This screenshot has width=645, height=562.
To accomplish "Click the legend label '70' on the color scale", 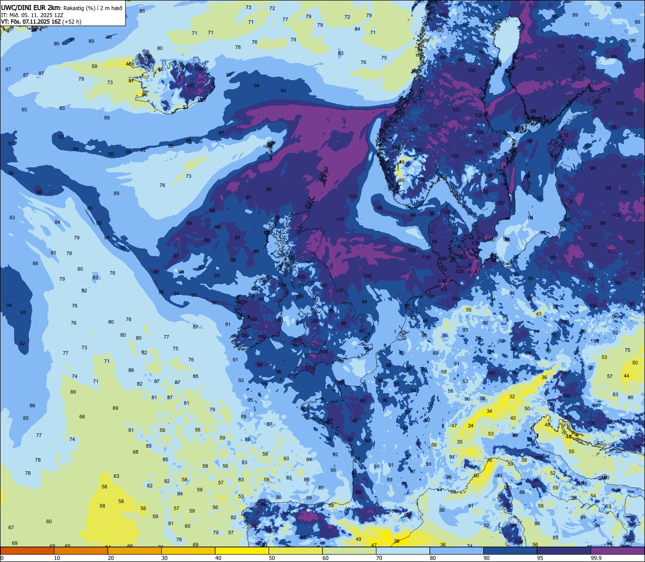I will tap(379, 558).
